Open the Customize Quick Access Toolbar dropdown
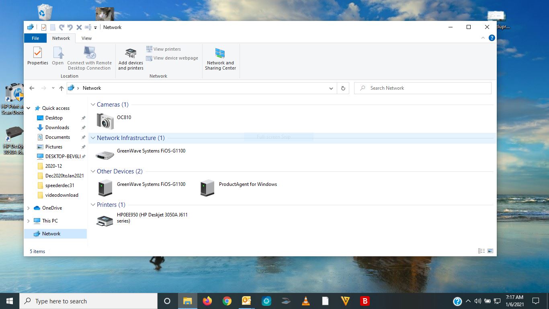 (95, 28)
